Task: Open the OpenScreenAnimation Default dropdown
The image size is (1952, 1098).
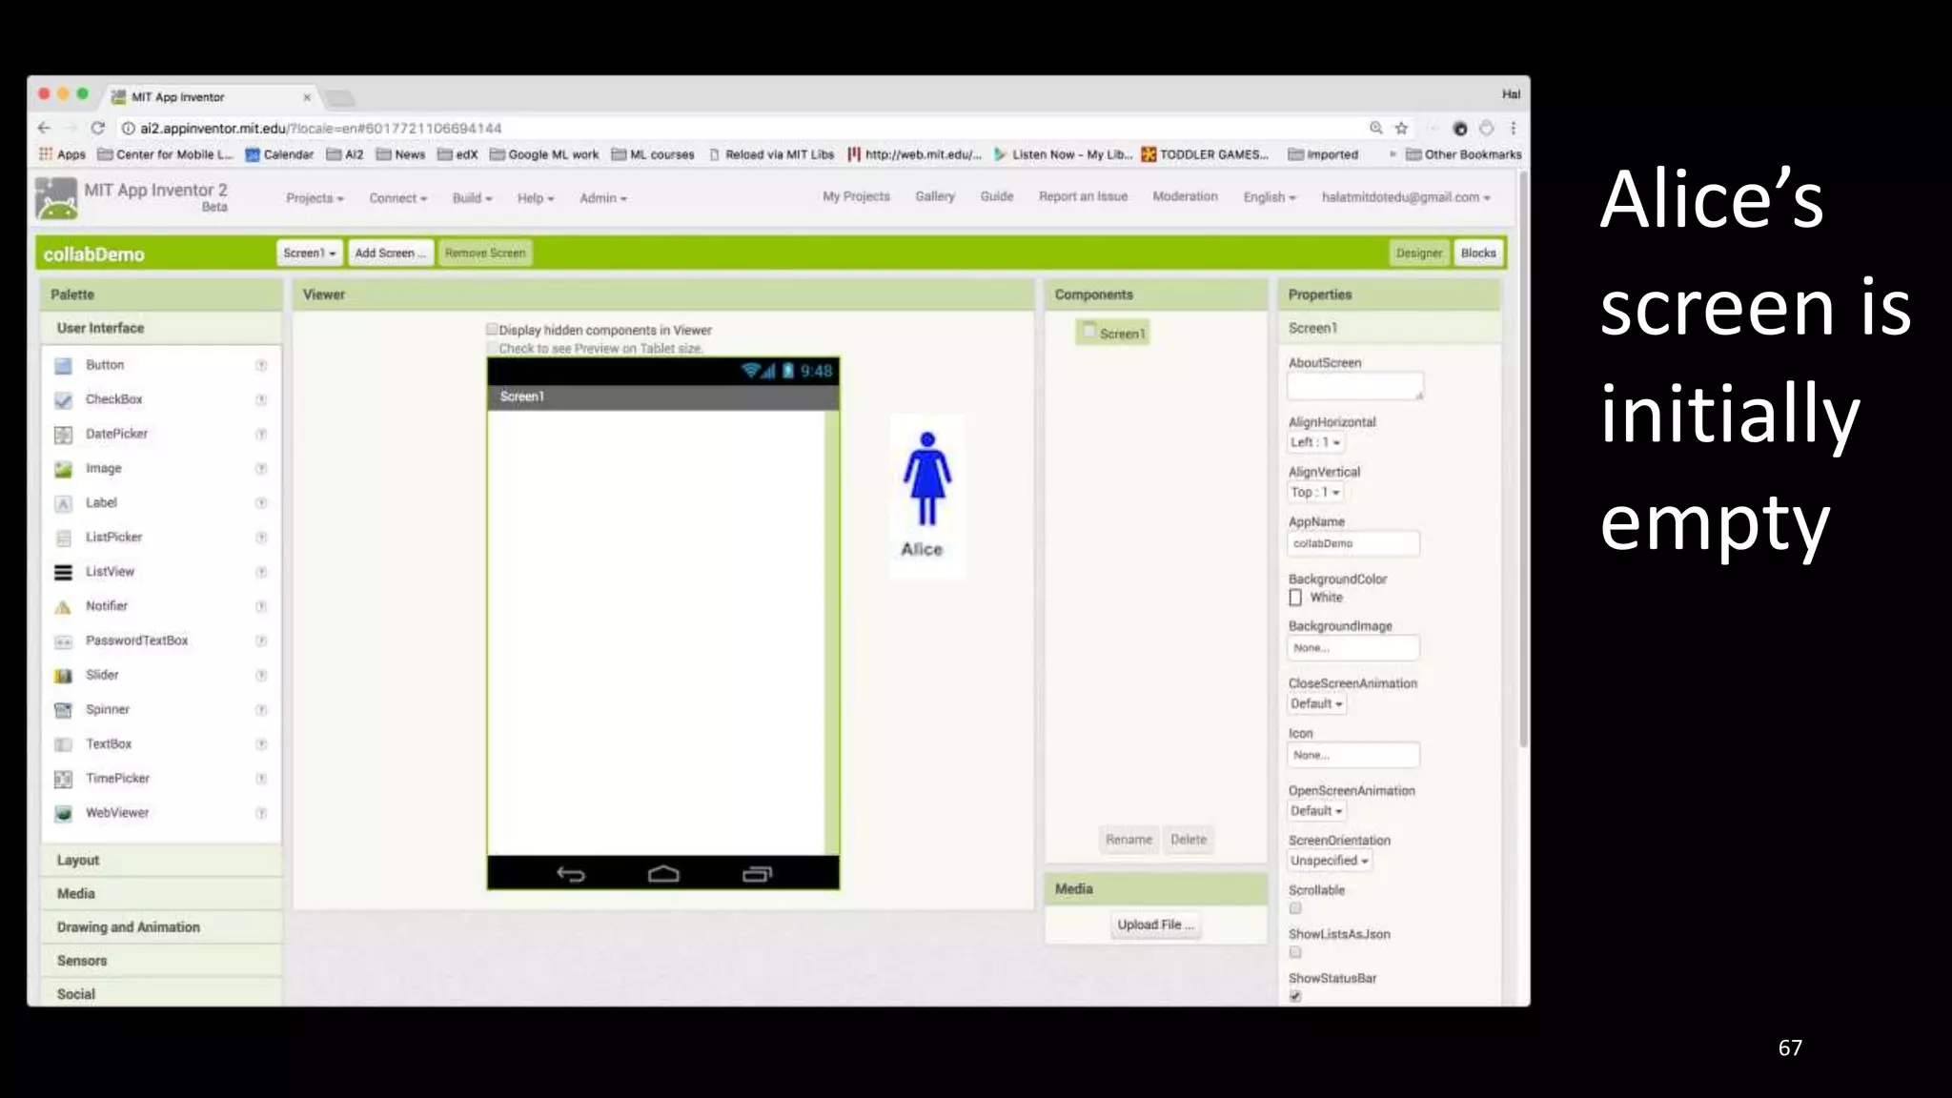Action: pyautogui.click(x=1317, y=811)
